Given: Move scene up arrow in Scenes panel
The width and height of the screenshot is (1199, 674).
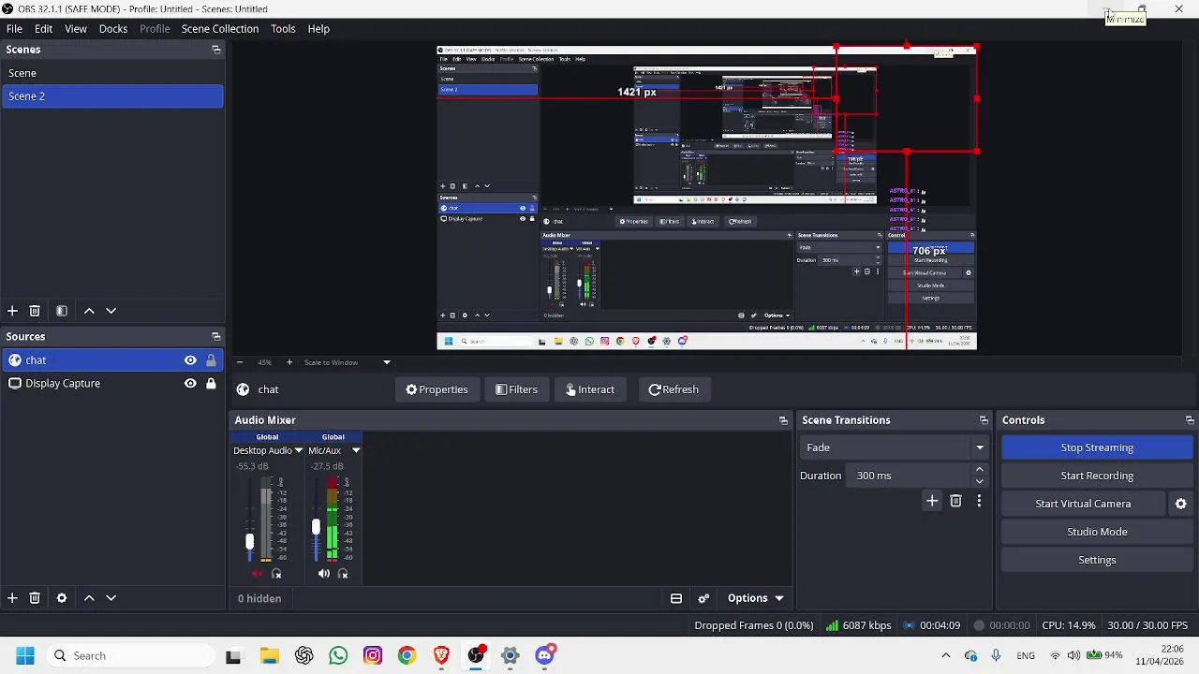Looking at the screenshot, I should click(89, 311).
